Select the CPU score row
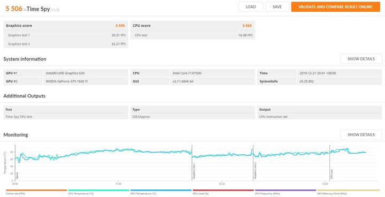The image size is (385, 197). pyautogui.click(x=192, y=26)
